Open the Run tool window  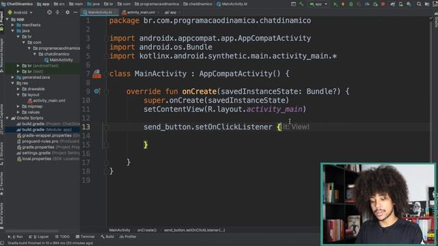(x=15, y=237)
